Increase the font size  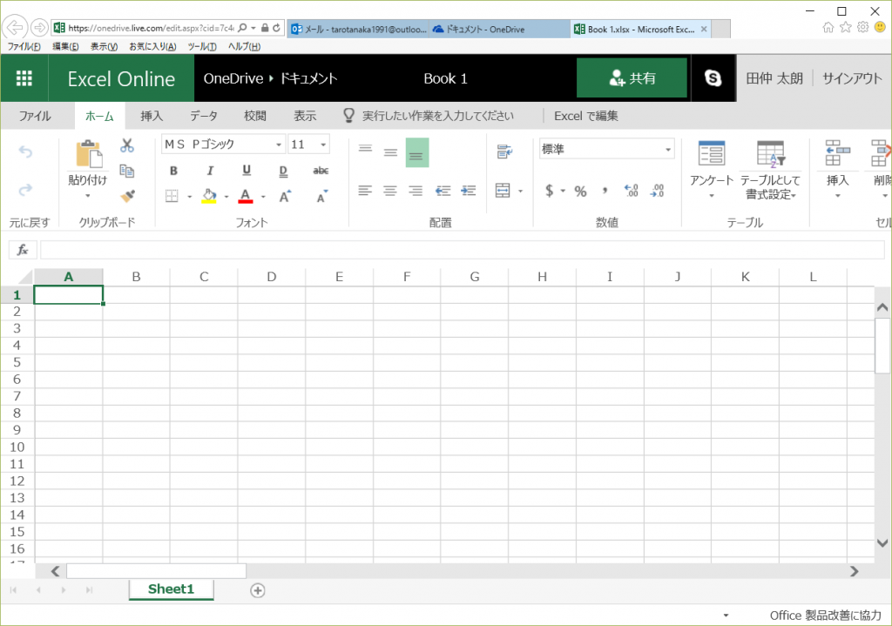[285, 196]
